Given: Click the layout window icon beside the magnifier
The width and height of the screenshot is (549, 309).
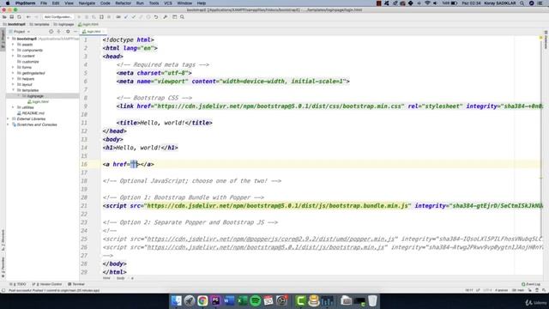Looking at the screenshot, I should coord(174,17).
